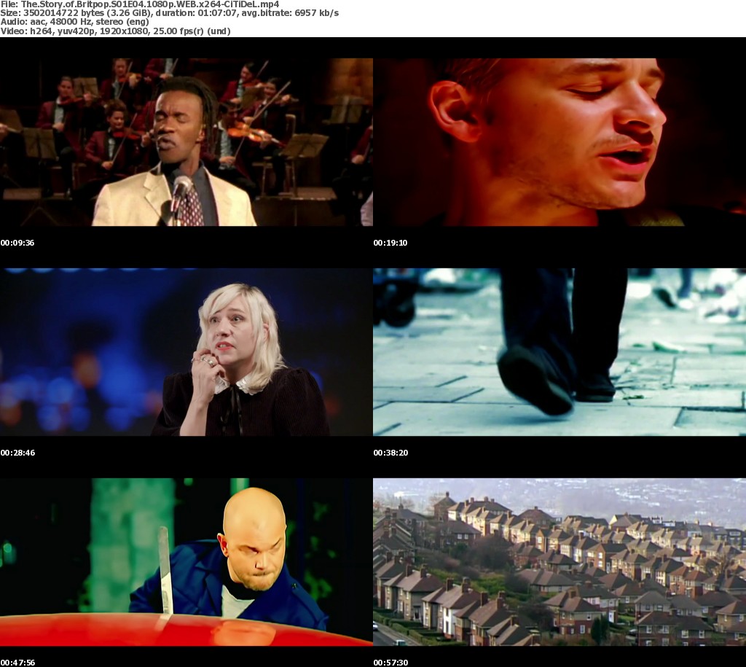Click the thumbnail of singer with orchestra
This screenshot has width=746, height=667.
186,142
